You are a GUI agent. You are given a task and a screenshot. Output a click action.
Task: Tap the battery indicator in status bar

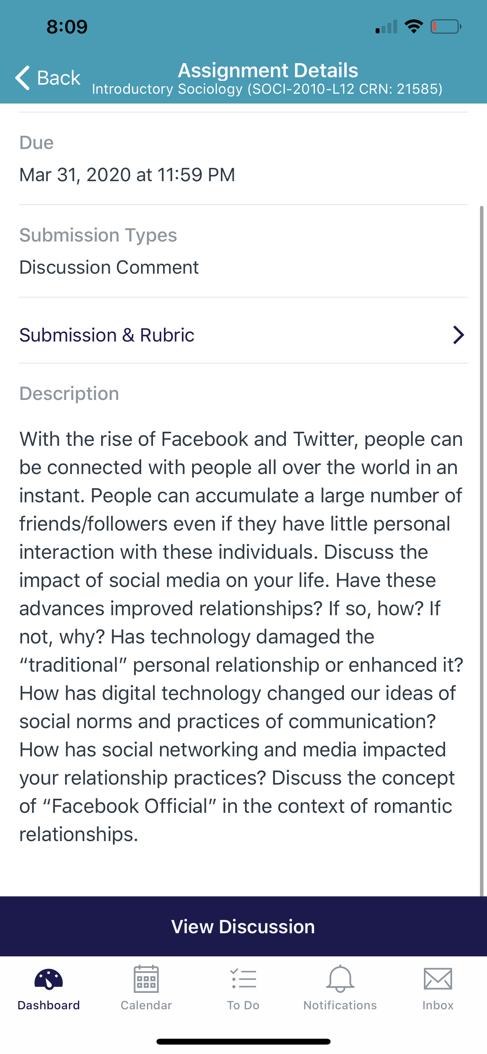pos(446,27)
